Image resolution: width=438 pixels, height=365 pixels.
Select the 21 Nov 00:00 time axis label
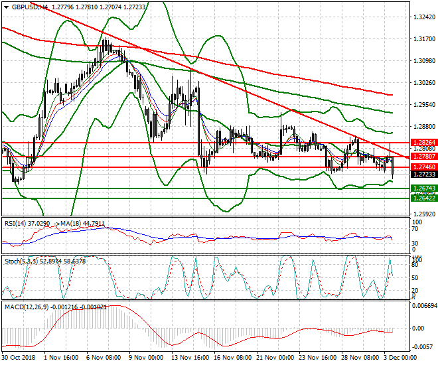click(x=275, y=358)
